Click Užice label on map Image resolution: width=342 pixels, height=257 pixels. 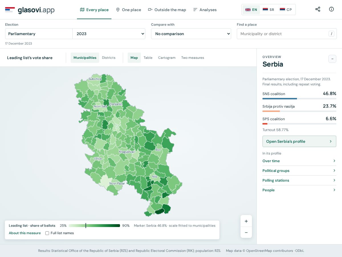point(98,158)
